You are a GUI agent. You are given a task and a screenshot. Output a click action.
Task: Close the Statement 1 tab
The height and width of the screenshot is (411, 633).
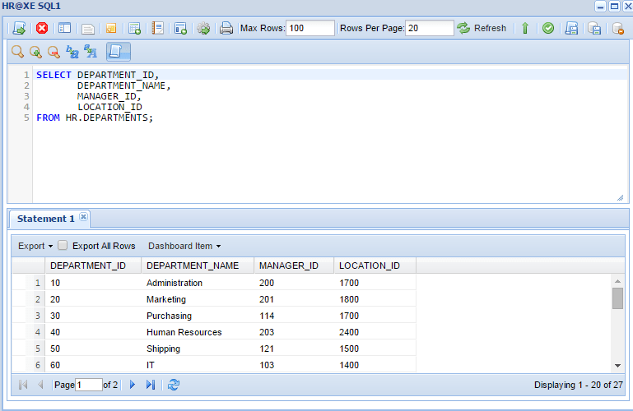coord(84,217)
